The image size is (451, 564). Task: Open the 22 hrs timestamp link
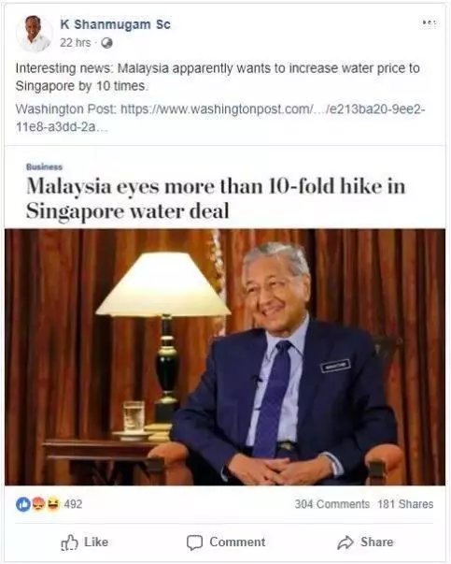(x=75, y=43)
